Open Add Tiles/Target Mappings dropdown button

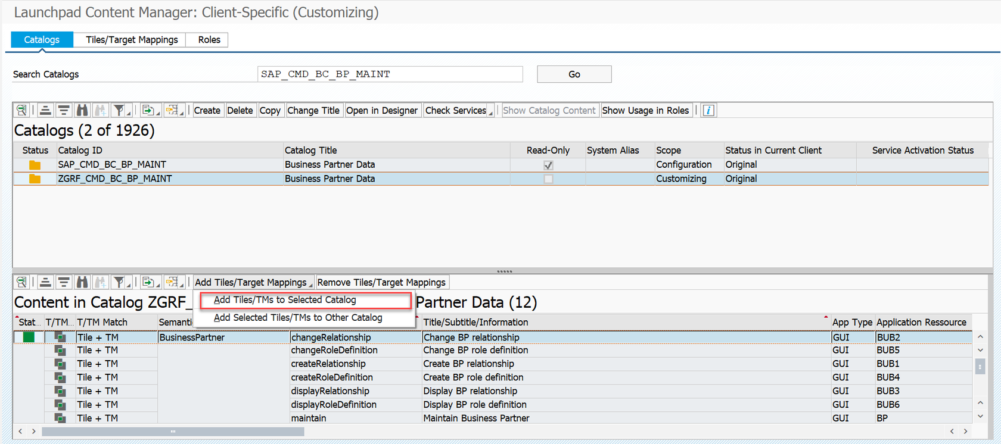click(x=254, y=282)
